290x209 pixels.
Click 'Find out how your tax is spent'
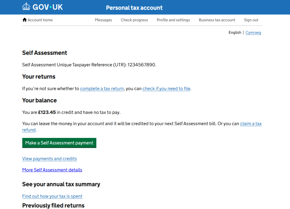coord(52,196)
